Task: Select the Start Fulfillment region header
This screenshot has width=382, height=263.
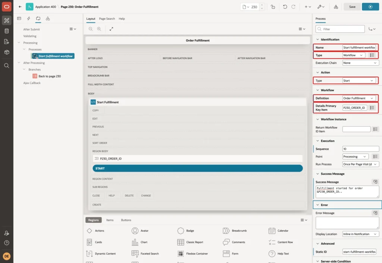Action: tap(198, 102)
